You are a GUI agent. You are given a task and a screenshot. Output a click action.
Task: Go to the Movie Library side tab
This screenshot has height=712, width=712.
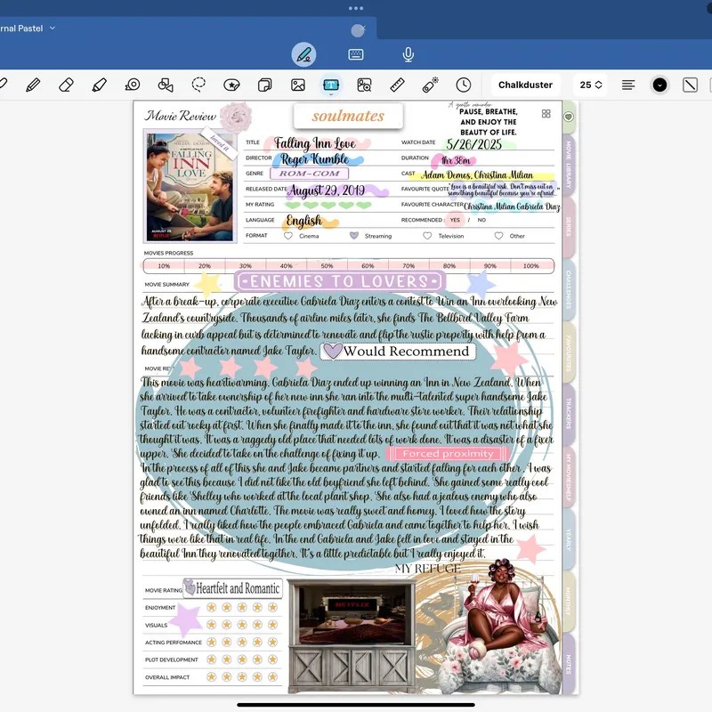[x=569, y=164]
